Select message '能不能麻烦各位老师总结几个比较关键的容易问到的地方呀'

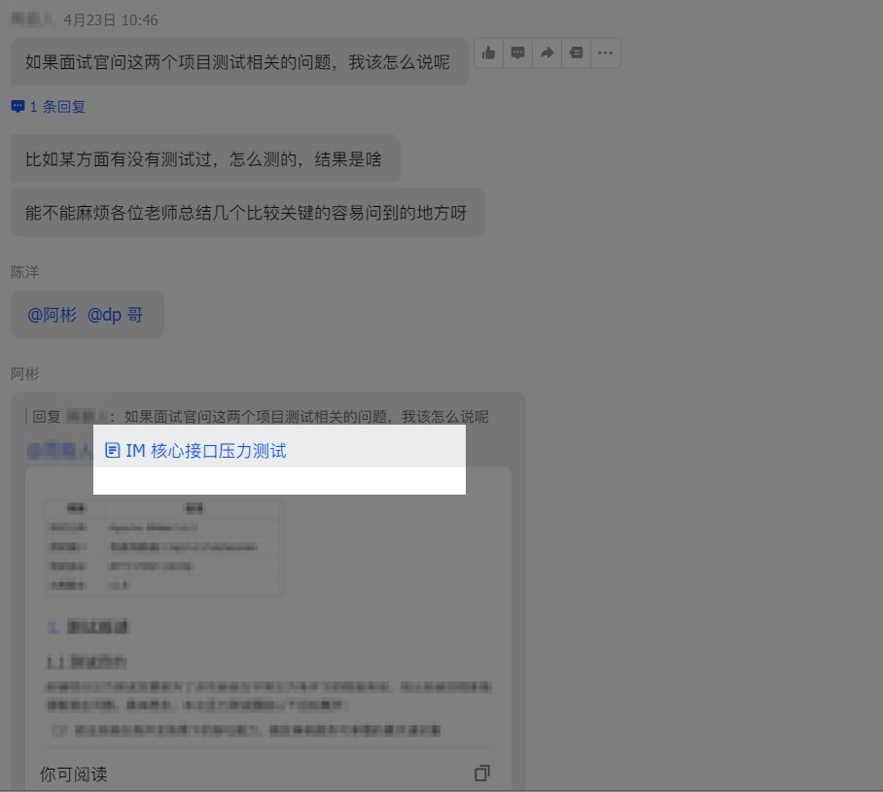(x=248, y=213)
